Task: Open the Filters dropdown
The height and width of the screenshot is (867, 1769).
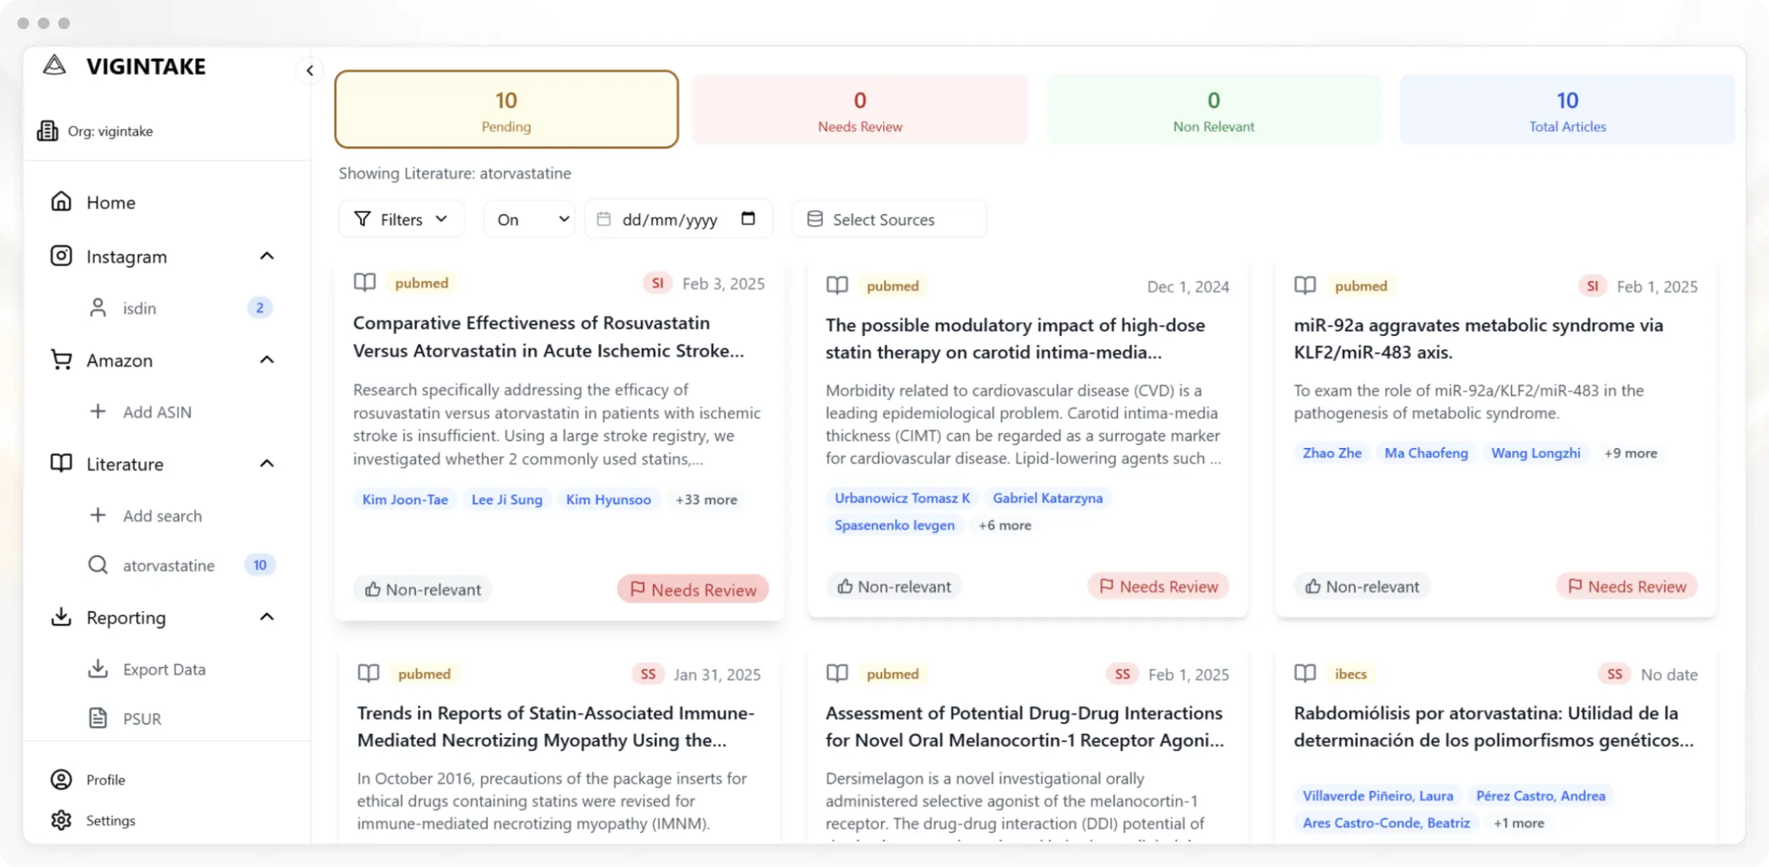Action: [401, 219]
